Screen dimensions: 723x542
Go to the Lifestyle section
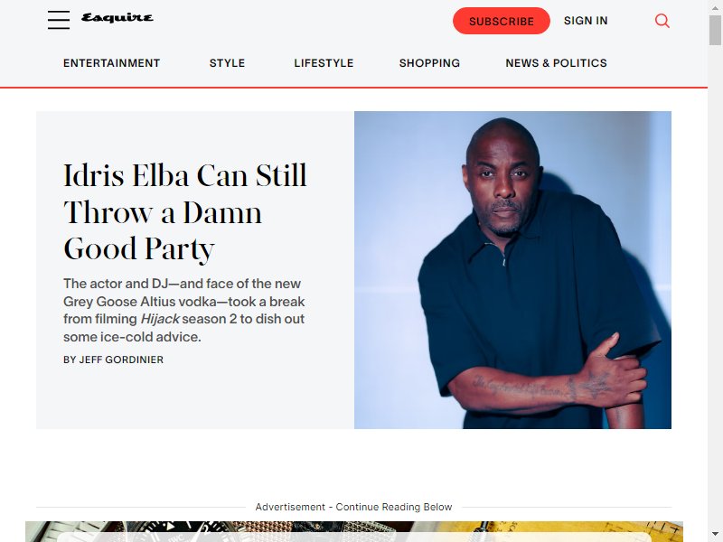pyautogui.click(x=324, y=63)
